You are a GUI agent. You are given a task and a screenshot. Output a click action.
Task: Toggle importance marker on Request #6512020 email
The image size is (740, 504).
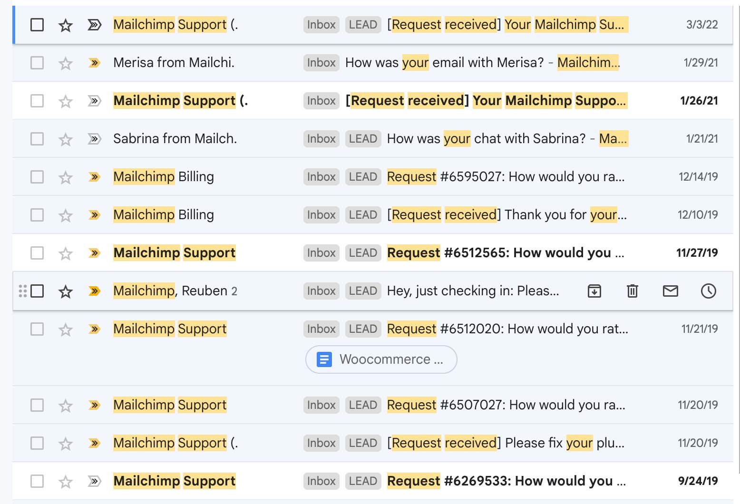(95, 329)
